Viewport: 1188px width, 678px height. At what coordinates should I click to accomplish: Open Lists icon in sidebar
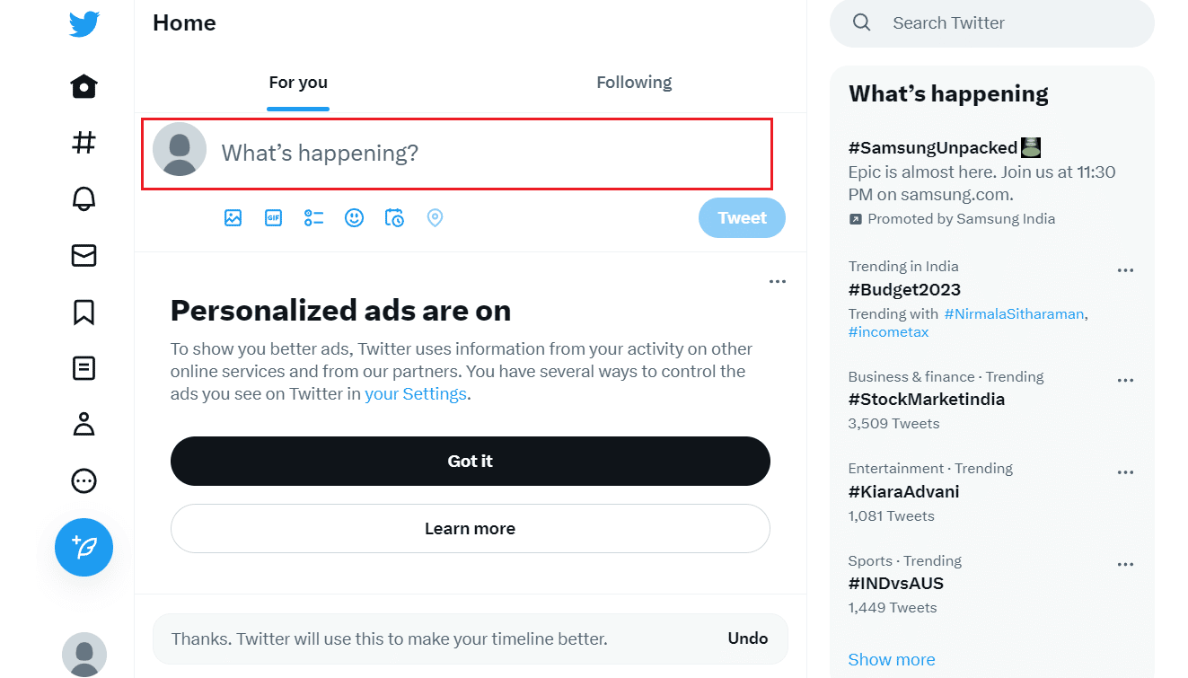(84, 368)
